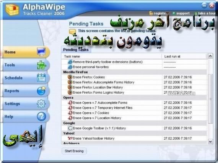Select Erase Firefox Cookies task icon
The width and height of the screenshot is (218, 163).
[70, 77]
